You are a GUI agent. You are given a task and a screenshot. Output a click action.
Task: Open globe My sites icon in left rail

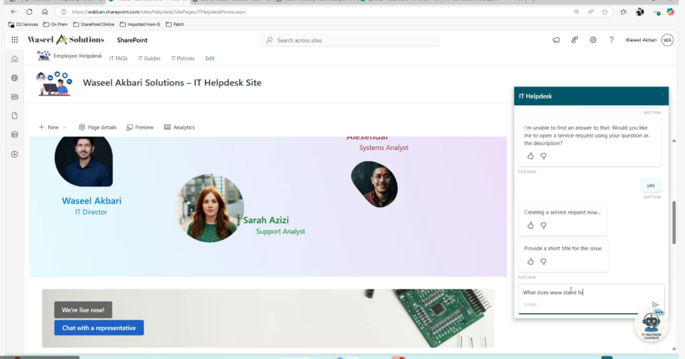(x=15, y=78)
